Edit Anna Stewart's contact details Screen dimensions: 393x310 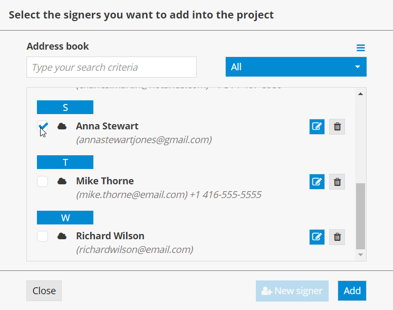tap(317, 127)
